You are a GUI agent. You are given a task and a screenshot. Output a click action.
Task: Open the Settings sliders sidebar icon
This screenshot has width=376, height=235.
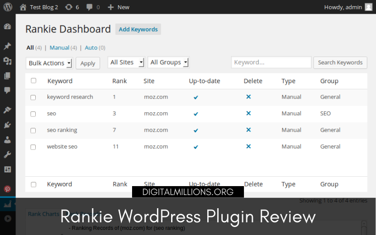click(8, 170)
